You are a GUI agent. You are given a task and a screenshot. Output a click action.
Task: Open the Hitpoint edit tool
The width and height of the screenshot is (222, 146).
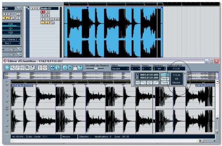pos(33,68)
